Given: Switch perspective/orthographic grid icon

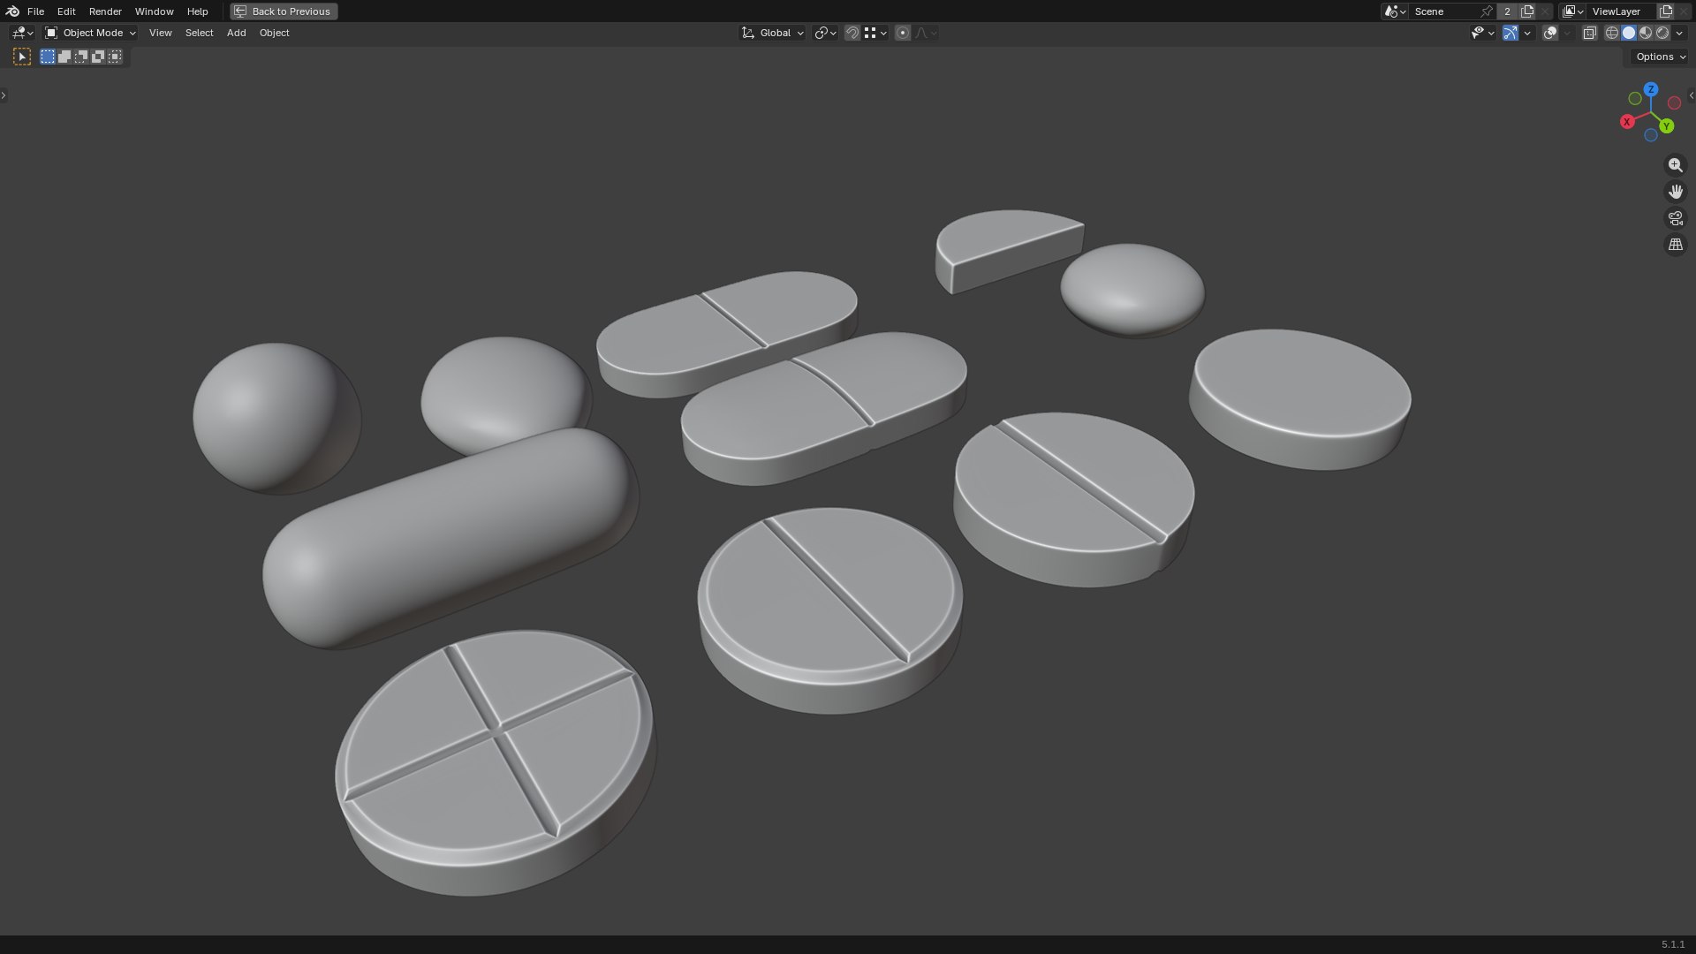Looking at the screenshot, I should click(1676, 245).
